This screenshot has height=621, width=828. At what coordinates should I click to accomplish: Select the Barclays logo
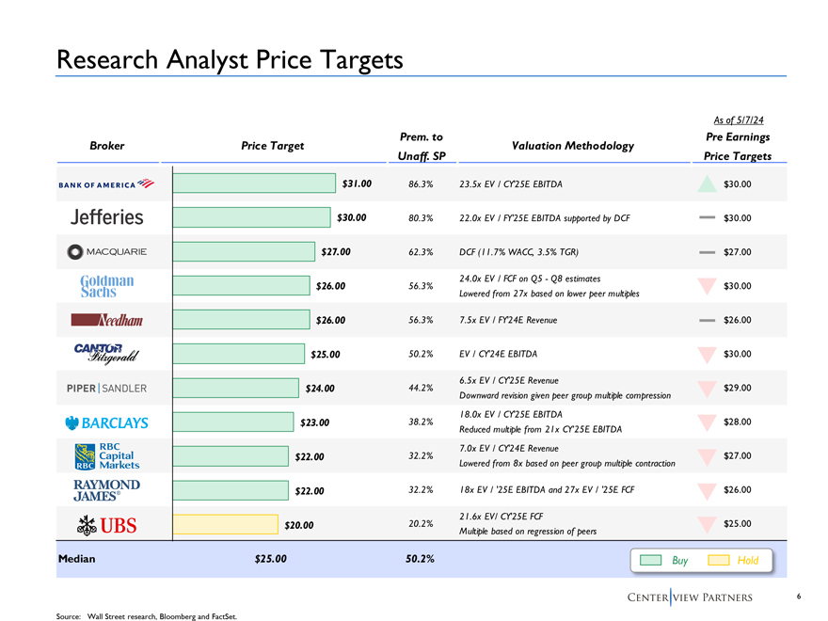coord(107,422)
